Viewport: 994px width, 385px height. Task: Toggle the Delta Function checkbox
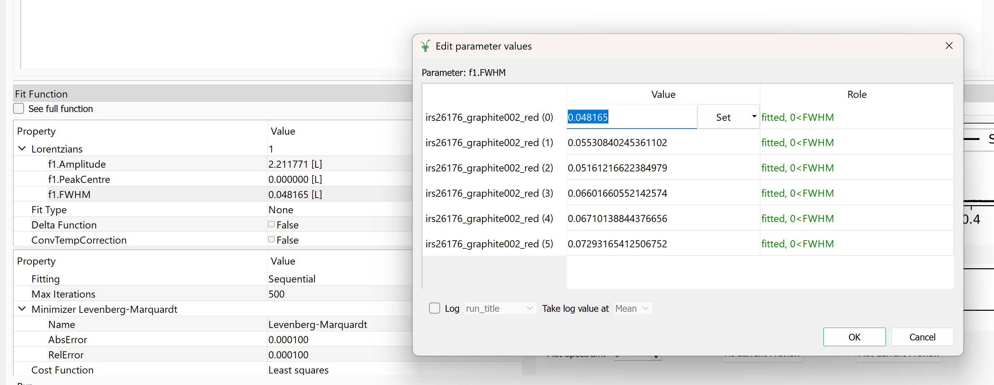[272, 224]
